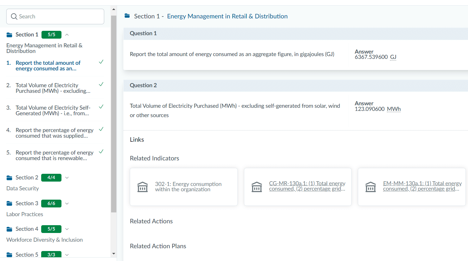468x261 pixels.
Task: Click the Related Action Plans heading
Action: [x=158, y=246]
